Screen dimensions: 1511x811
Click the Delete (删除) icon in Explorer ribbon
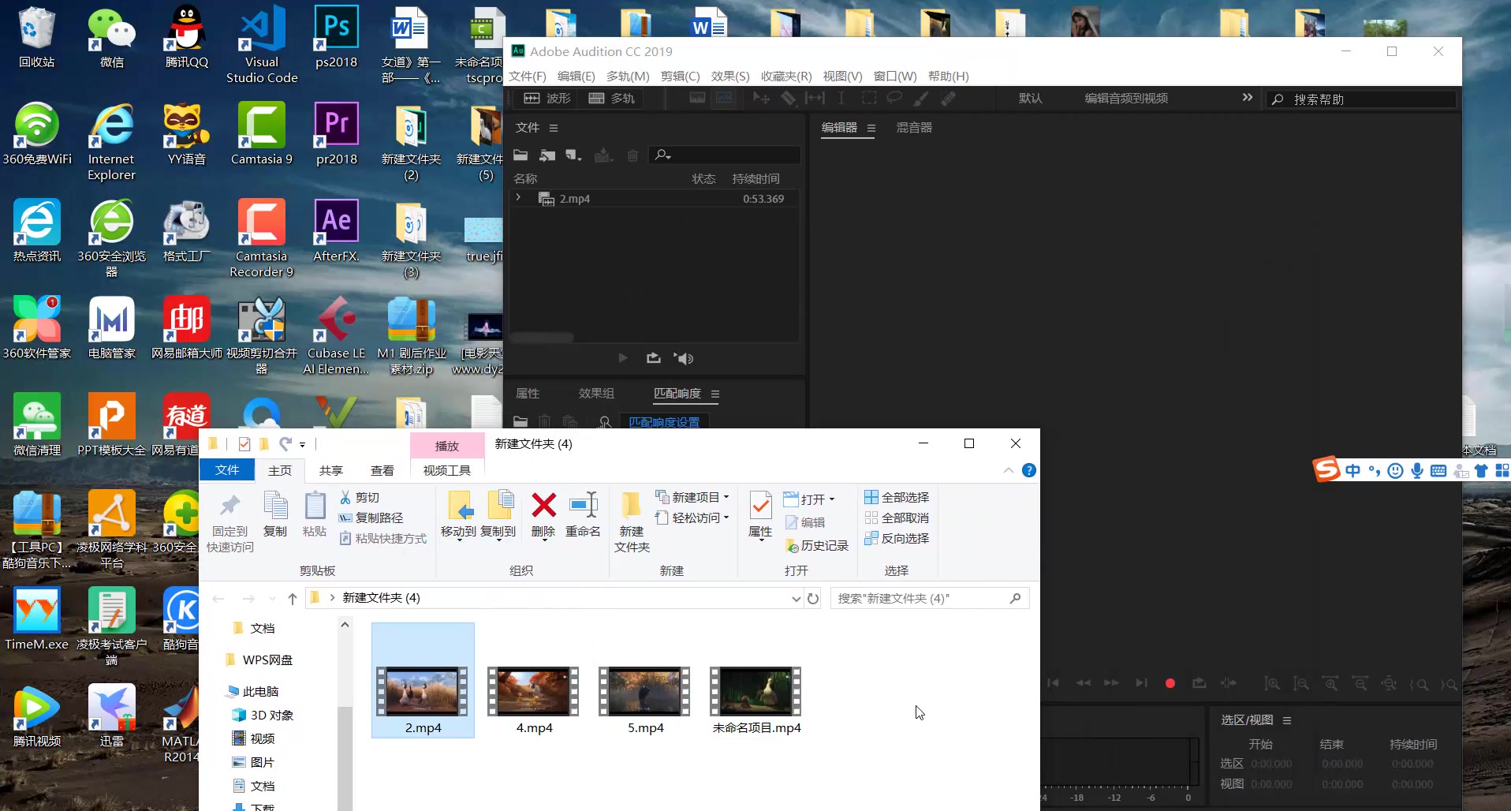[x=543, y=505]
